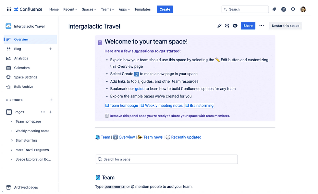Screen dimensions: 318x194
Task: Click the Intergalactic Travel space name in sidebar
Action: 29,26
